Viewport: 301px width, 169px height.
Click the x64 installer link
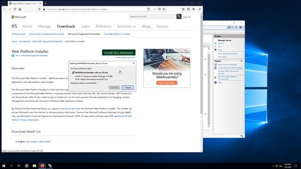click(x=32, y=142)
